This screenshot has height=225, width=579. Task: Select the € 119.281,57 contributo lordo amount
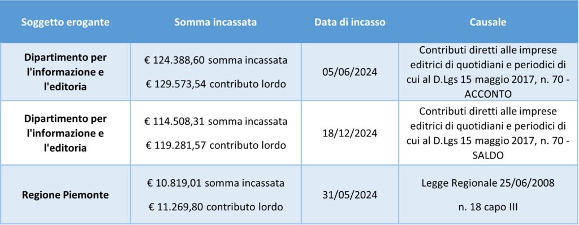click(x=215, y=145)
